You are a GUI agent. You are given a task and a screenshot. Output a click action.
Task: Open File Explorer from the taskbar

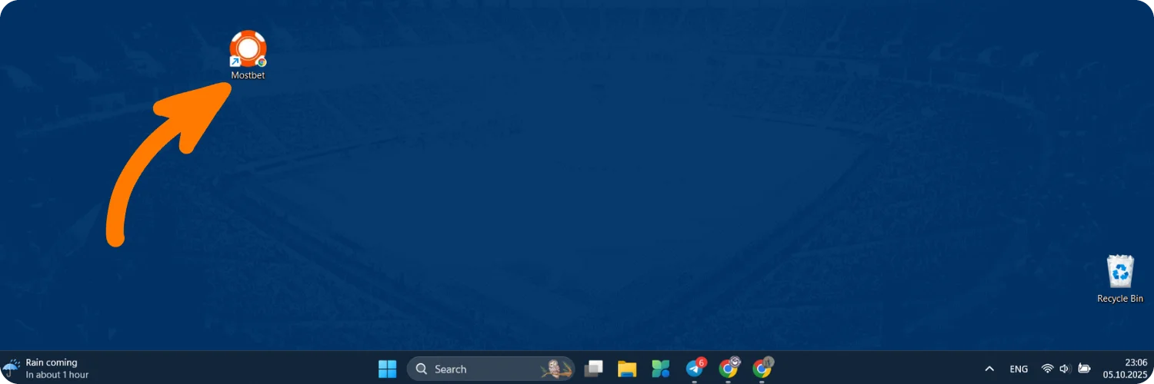(x=627, y=369)
